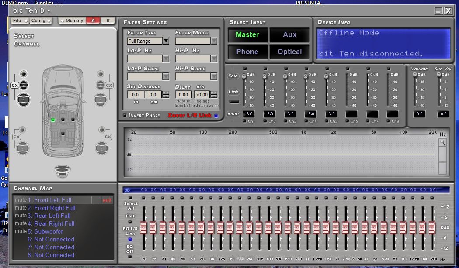
Task: Open the Config menu
Action: point(41,21)
